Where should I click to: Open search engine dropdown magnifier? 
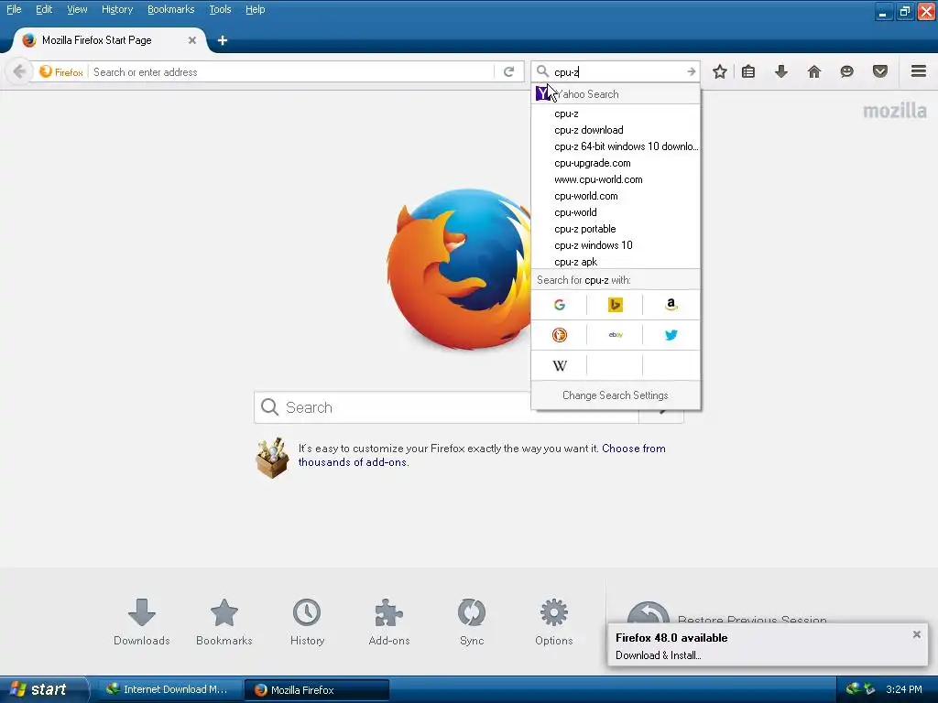click(x=542, y=71)
